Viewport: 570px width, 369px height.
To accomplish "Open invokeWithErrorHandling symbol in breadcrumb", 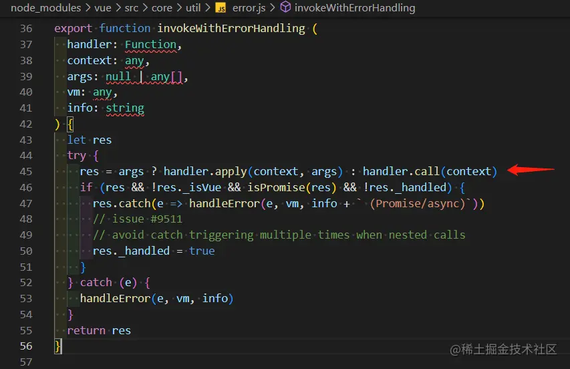I will click(355, 7).
